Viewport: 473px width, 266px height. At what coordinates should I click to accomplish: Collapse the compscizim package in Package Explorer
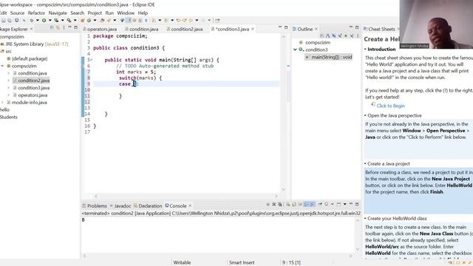[x=2, y=66]
